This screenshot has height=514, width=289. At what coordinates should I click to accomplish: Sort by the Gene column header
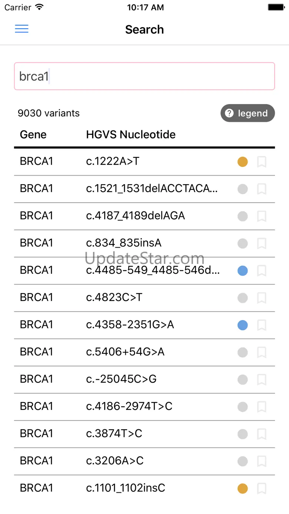[x=33, y=135]
